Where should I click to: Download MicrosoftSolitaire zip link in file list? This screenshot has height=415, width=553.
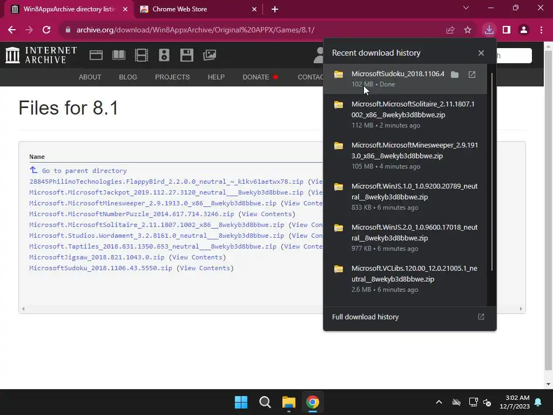[x=157, y=225]
